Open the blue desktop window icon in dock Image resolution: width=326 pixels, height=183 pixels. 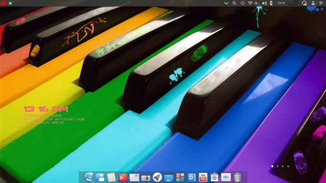click(169, 178)
